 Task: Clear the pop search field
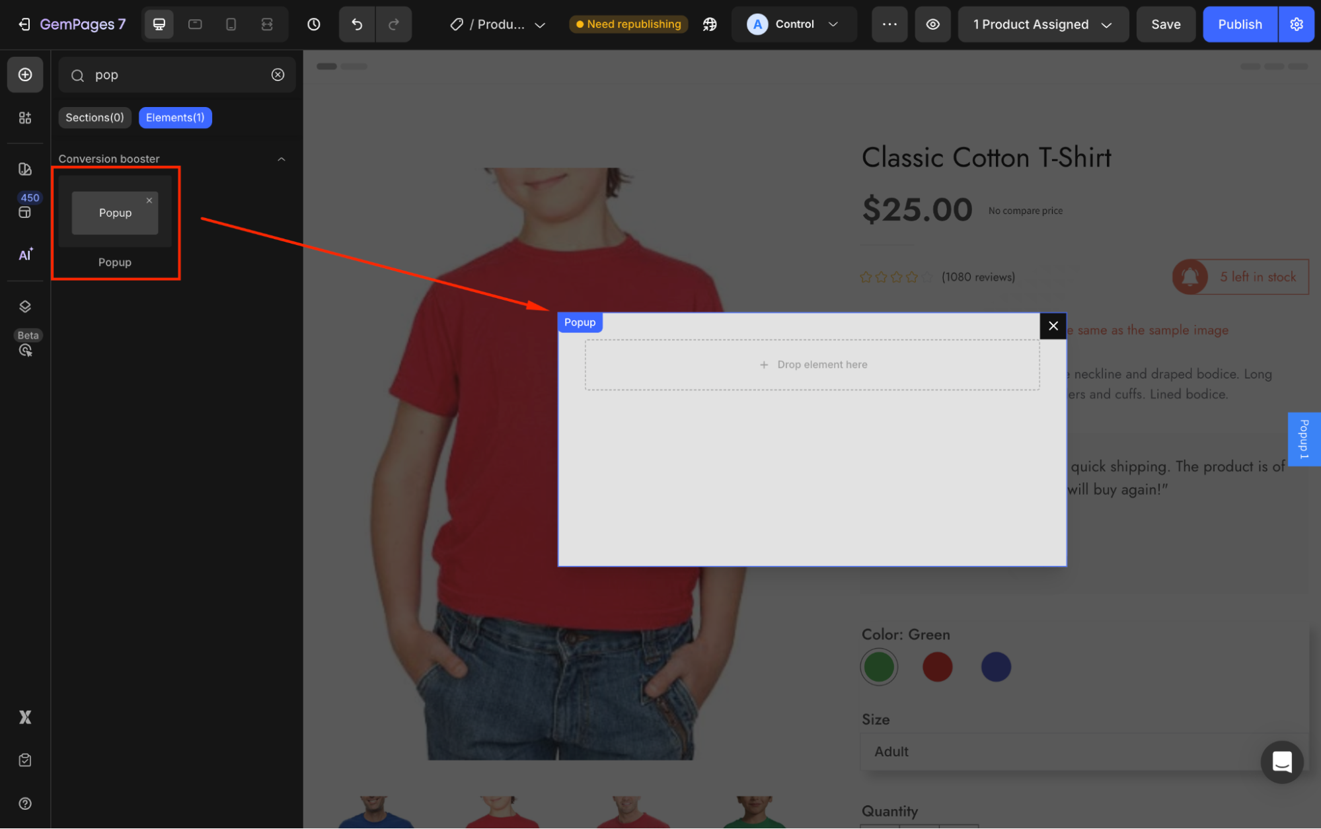tap(278, 75)
